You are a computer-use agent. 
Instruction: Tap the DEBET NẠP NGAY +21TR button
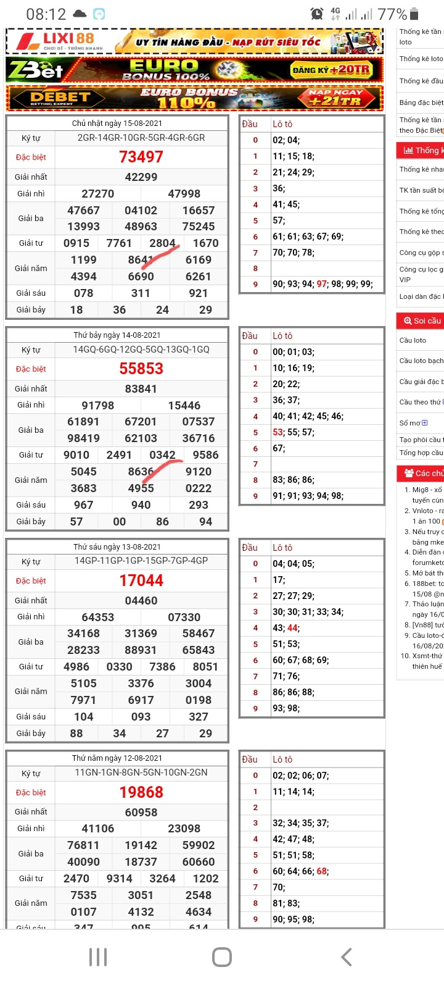point(336,98)
